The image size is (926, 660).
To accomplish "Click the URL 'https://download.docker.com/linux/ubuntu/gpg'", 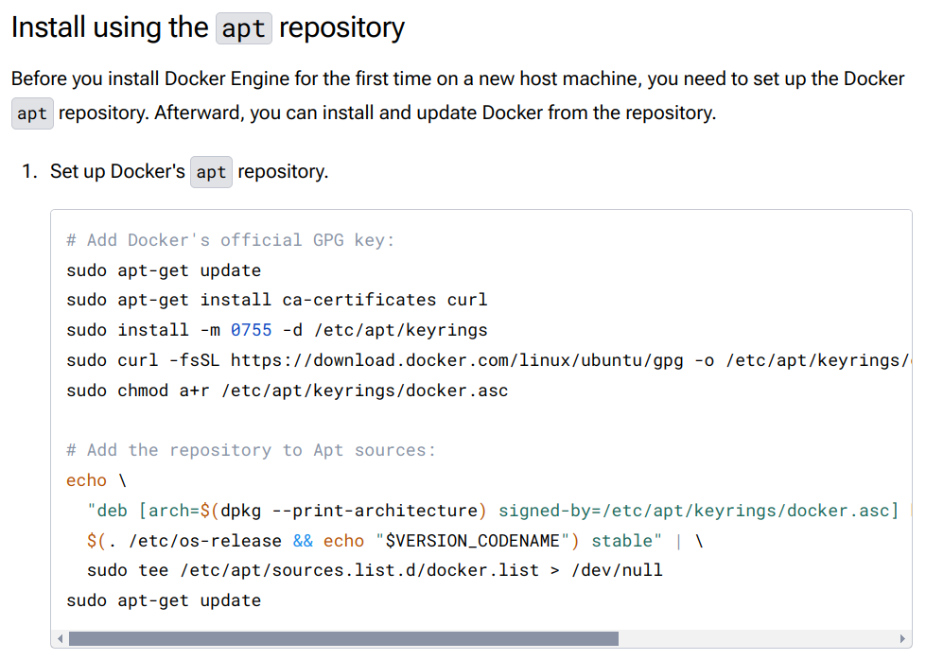I will click(457, 360).
